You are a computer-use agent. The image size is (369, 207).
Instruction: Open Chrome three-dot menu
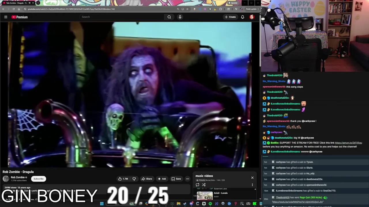258,9
